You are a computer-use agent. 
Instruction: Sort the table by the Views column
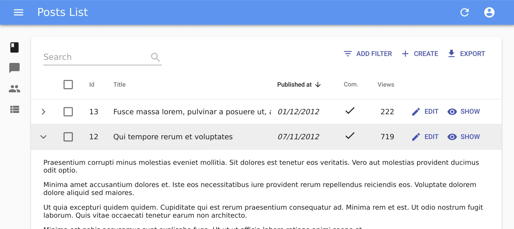click(386, 85)
